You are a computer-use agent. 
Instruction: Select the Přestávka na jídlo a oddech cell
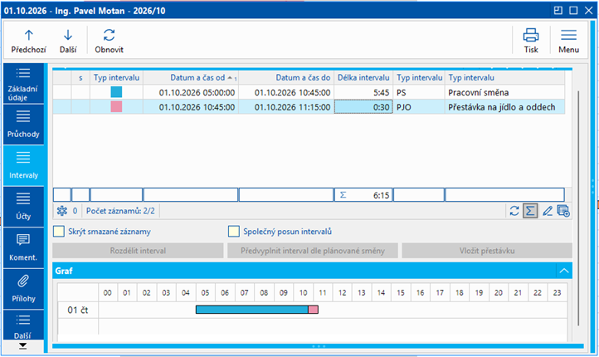coord(504,107)
